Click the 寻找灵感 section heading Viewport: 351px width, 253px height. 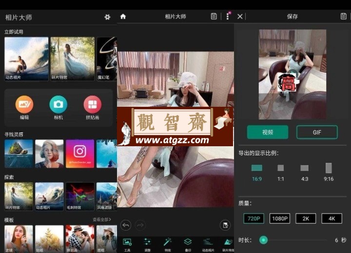tap(14, 135)
